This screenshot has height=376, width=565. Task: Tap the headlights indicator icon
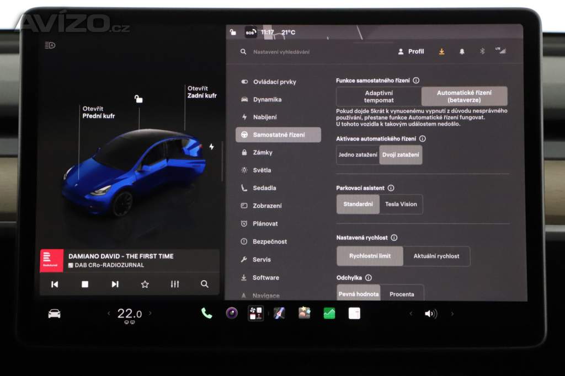pos(50,45)
